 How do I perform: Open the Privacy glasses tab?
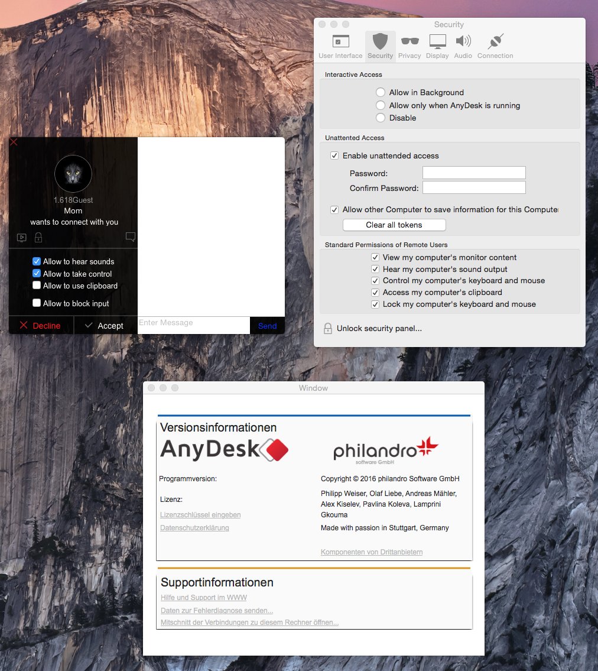[x=409, y=47]
